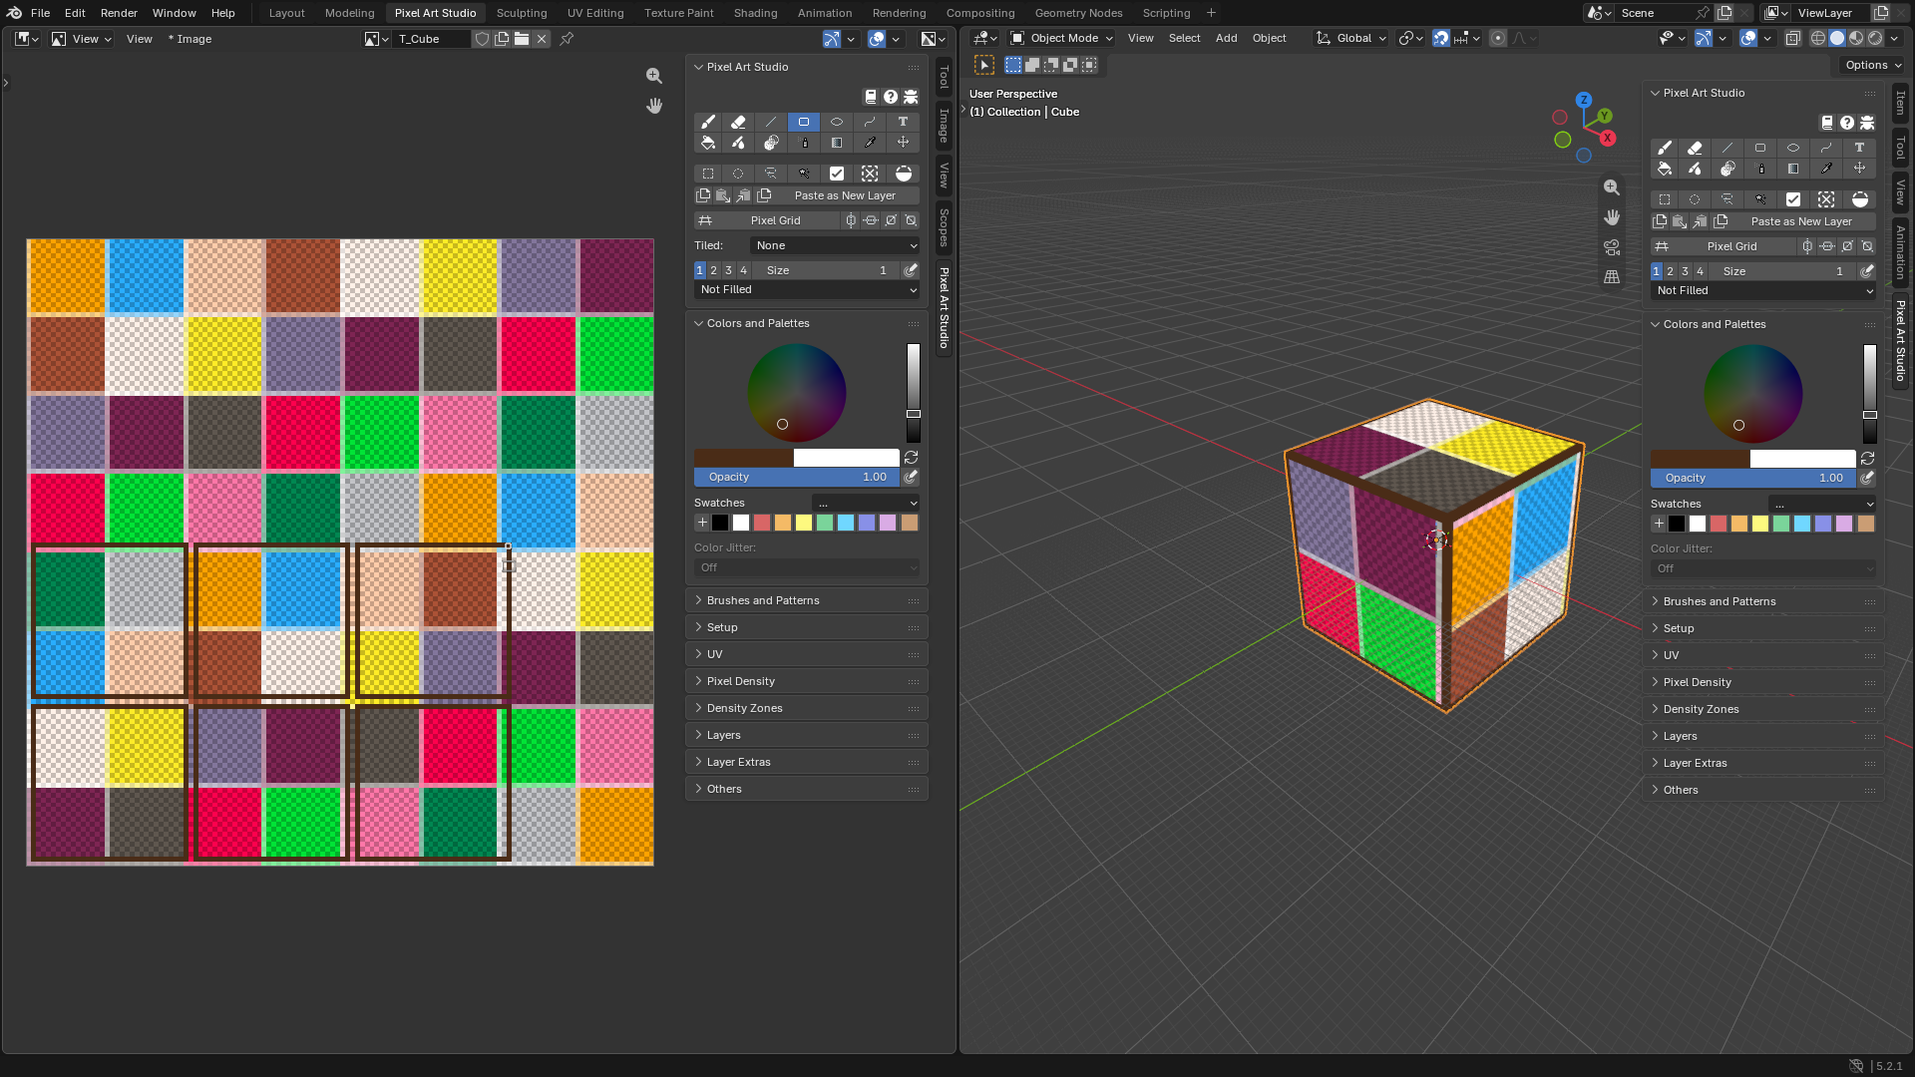Screen dimensions: 1915x1077
Task: Toggle camera view icon in 3D viewport
Action: 1612,247
